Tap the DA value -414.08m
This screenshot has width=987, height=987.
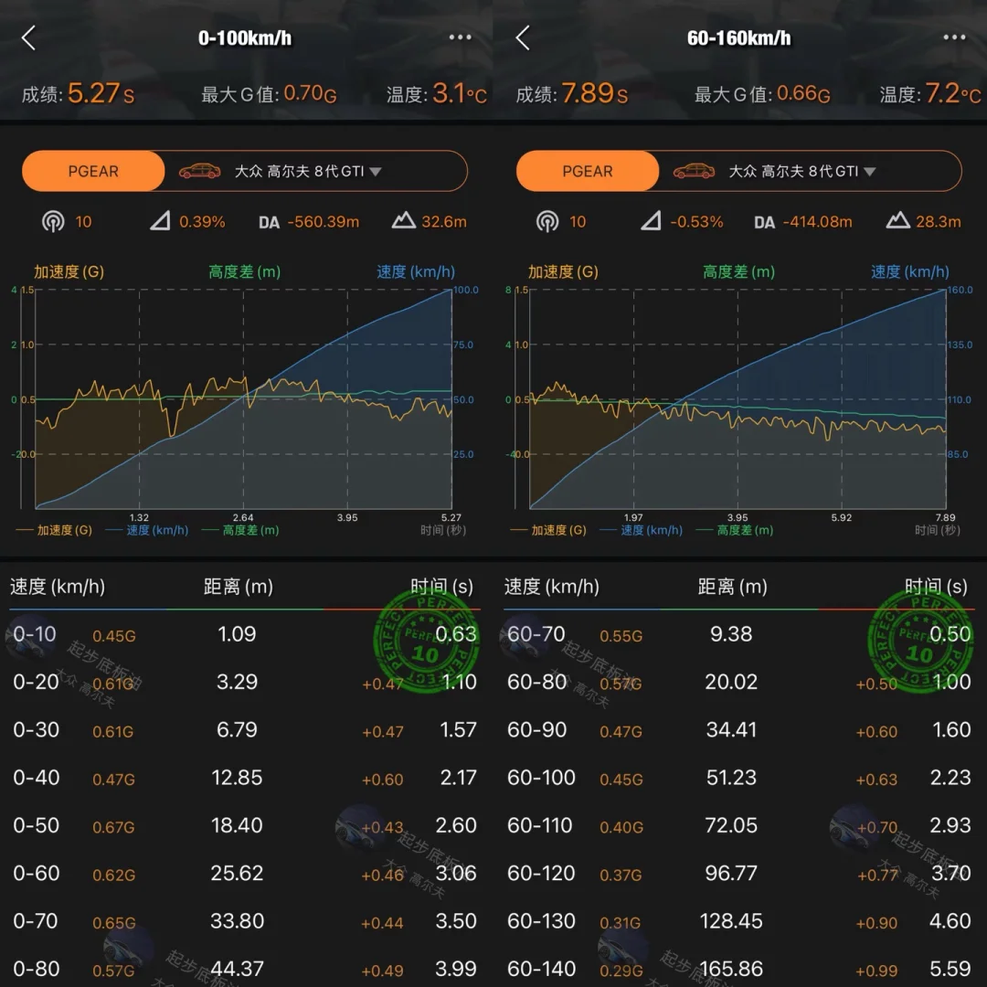[x=818, y=221]
